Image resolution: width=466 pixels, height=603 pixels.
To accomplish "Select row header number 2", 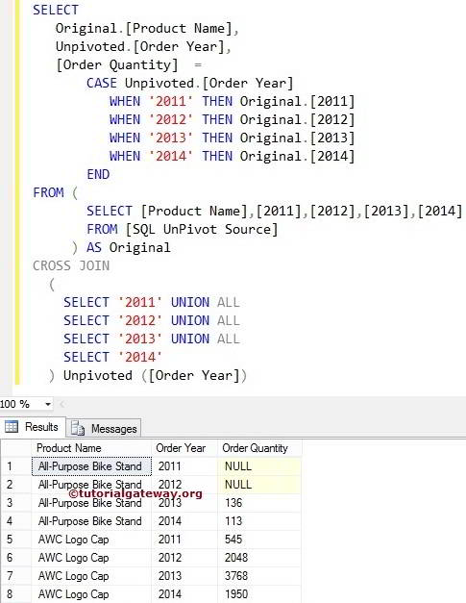I will click(x=15, y=485).
